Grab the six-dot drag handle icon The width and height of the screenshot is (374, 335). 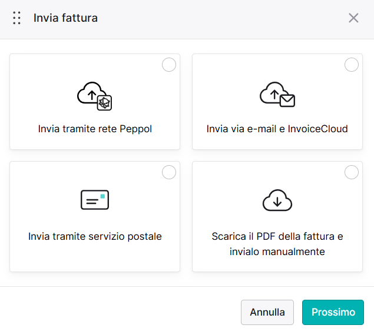(16, 18)
